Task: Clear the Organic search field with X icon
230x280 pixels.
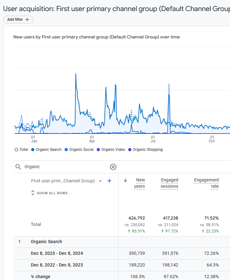Action: [x=113, y=167]
